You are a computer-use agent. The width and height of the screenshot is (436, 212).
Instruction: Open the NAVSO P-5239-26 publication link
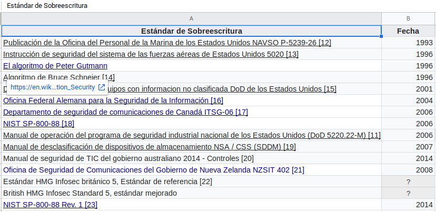[167, 43]
